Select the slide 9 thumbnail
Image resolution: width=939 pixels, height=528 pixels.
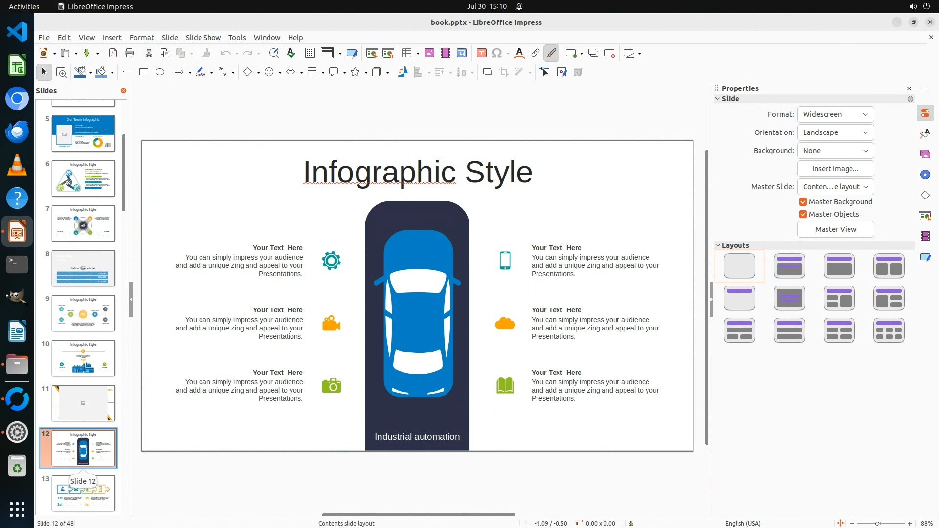83,313
